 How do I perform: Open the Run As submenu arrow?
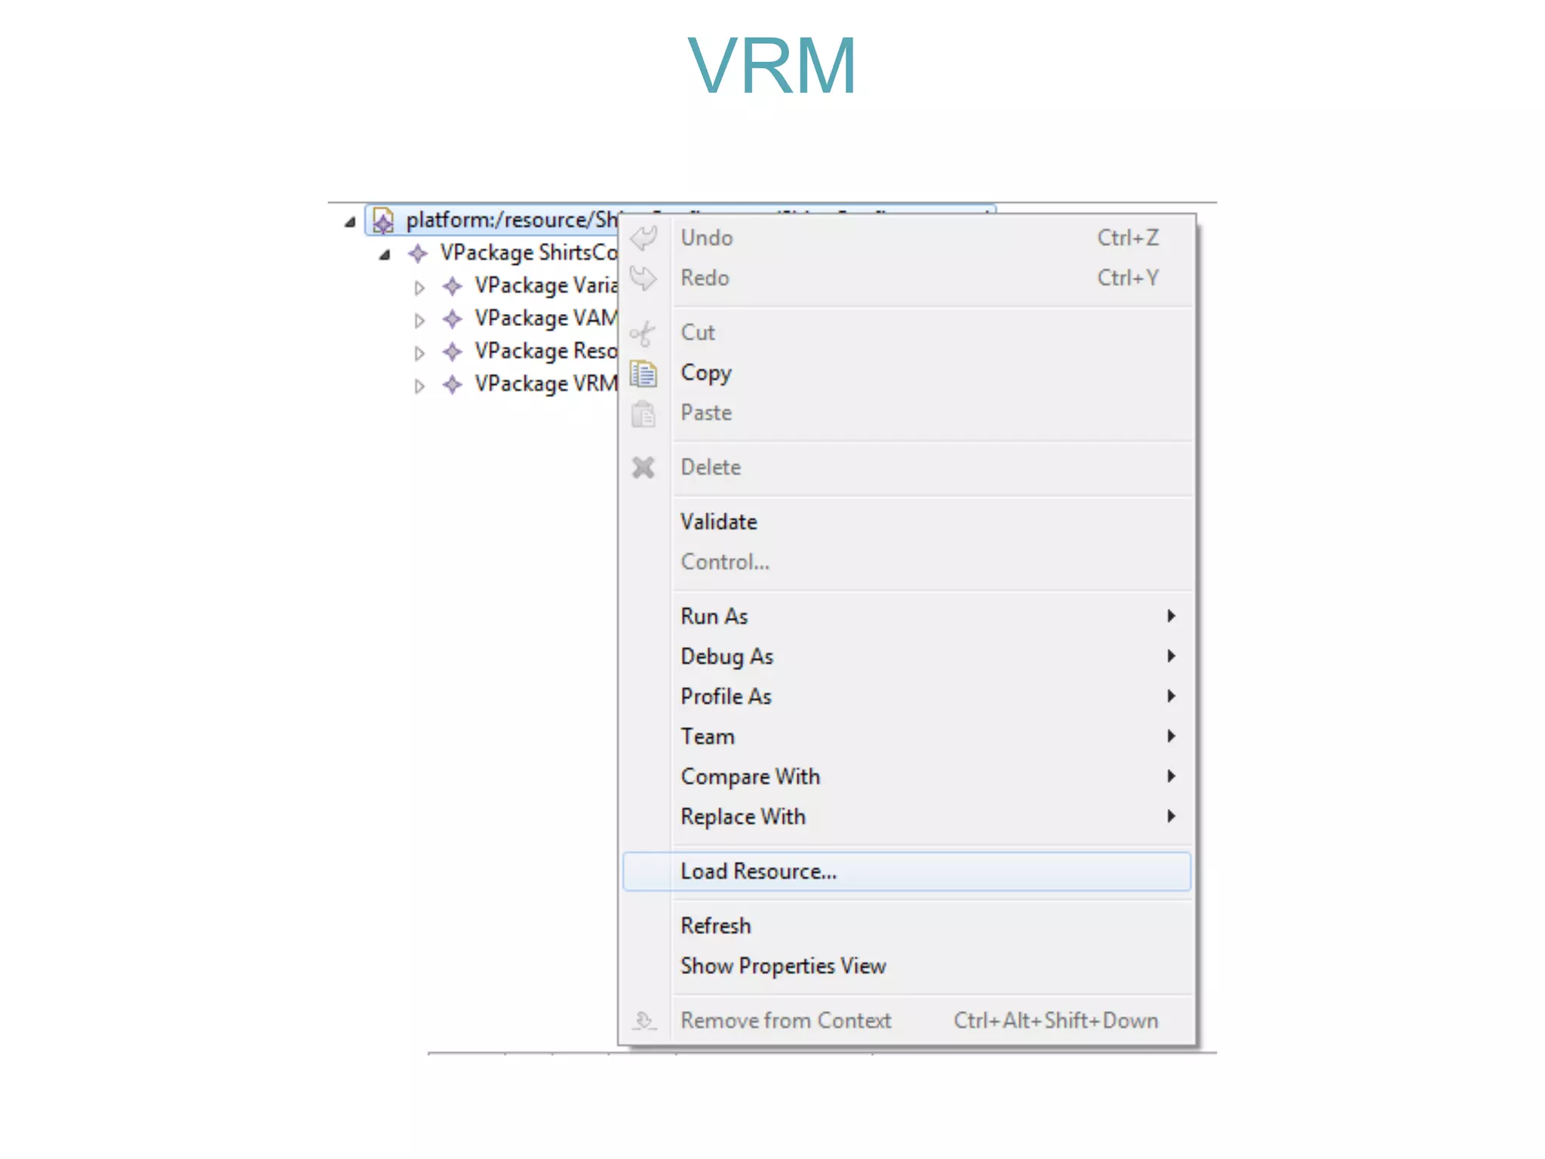click(1171, 616)
